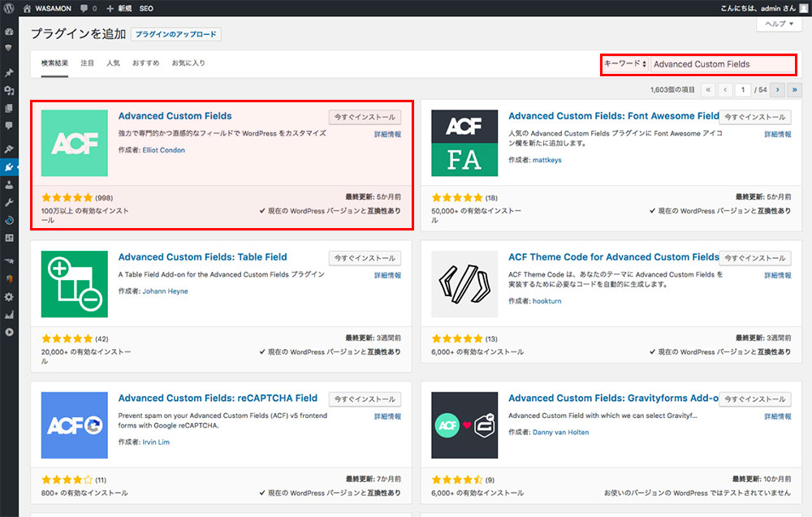Viewport: 812px width, 517px height.
Task: Select the 検索結果 tab
Action: pos(54,63)
